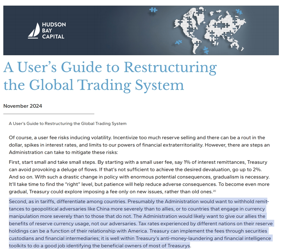The height and width of the screenshot is (251, 286).
Task: Click the title line 'A User's Guide to Restructuring'
Action: (x=110, y=67)
